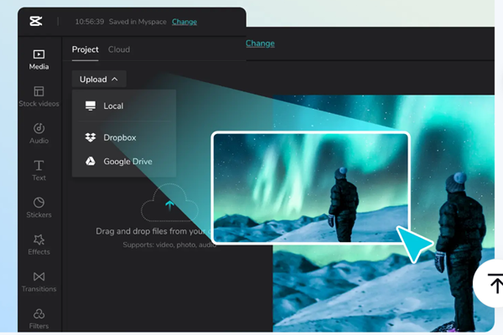Open the Filters panel
The image size is (503, 335).
(39, 317)
